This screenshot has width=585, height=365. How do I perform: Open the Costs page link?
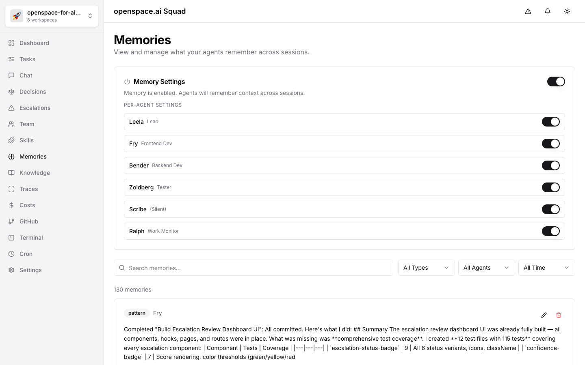[27, 205]
